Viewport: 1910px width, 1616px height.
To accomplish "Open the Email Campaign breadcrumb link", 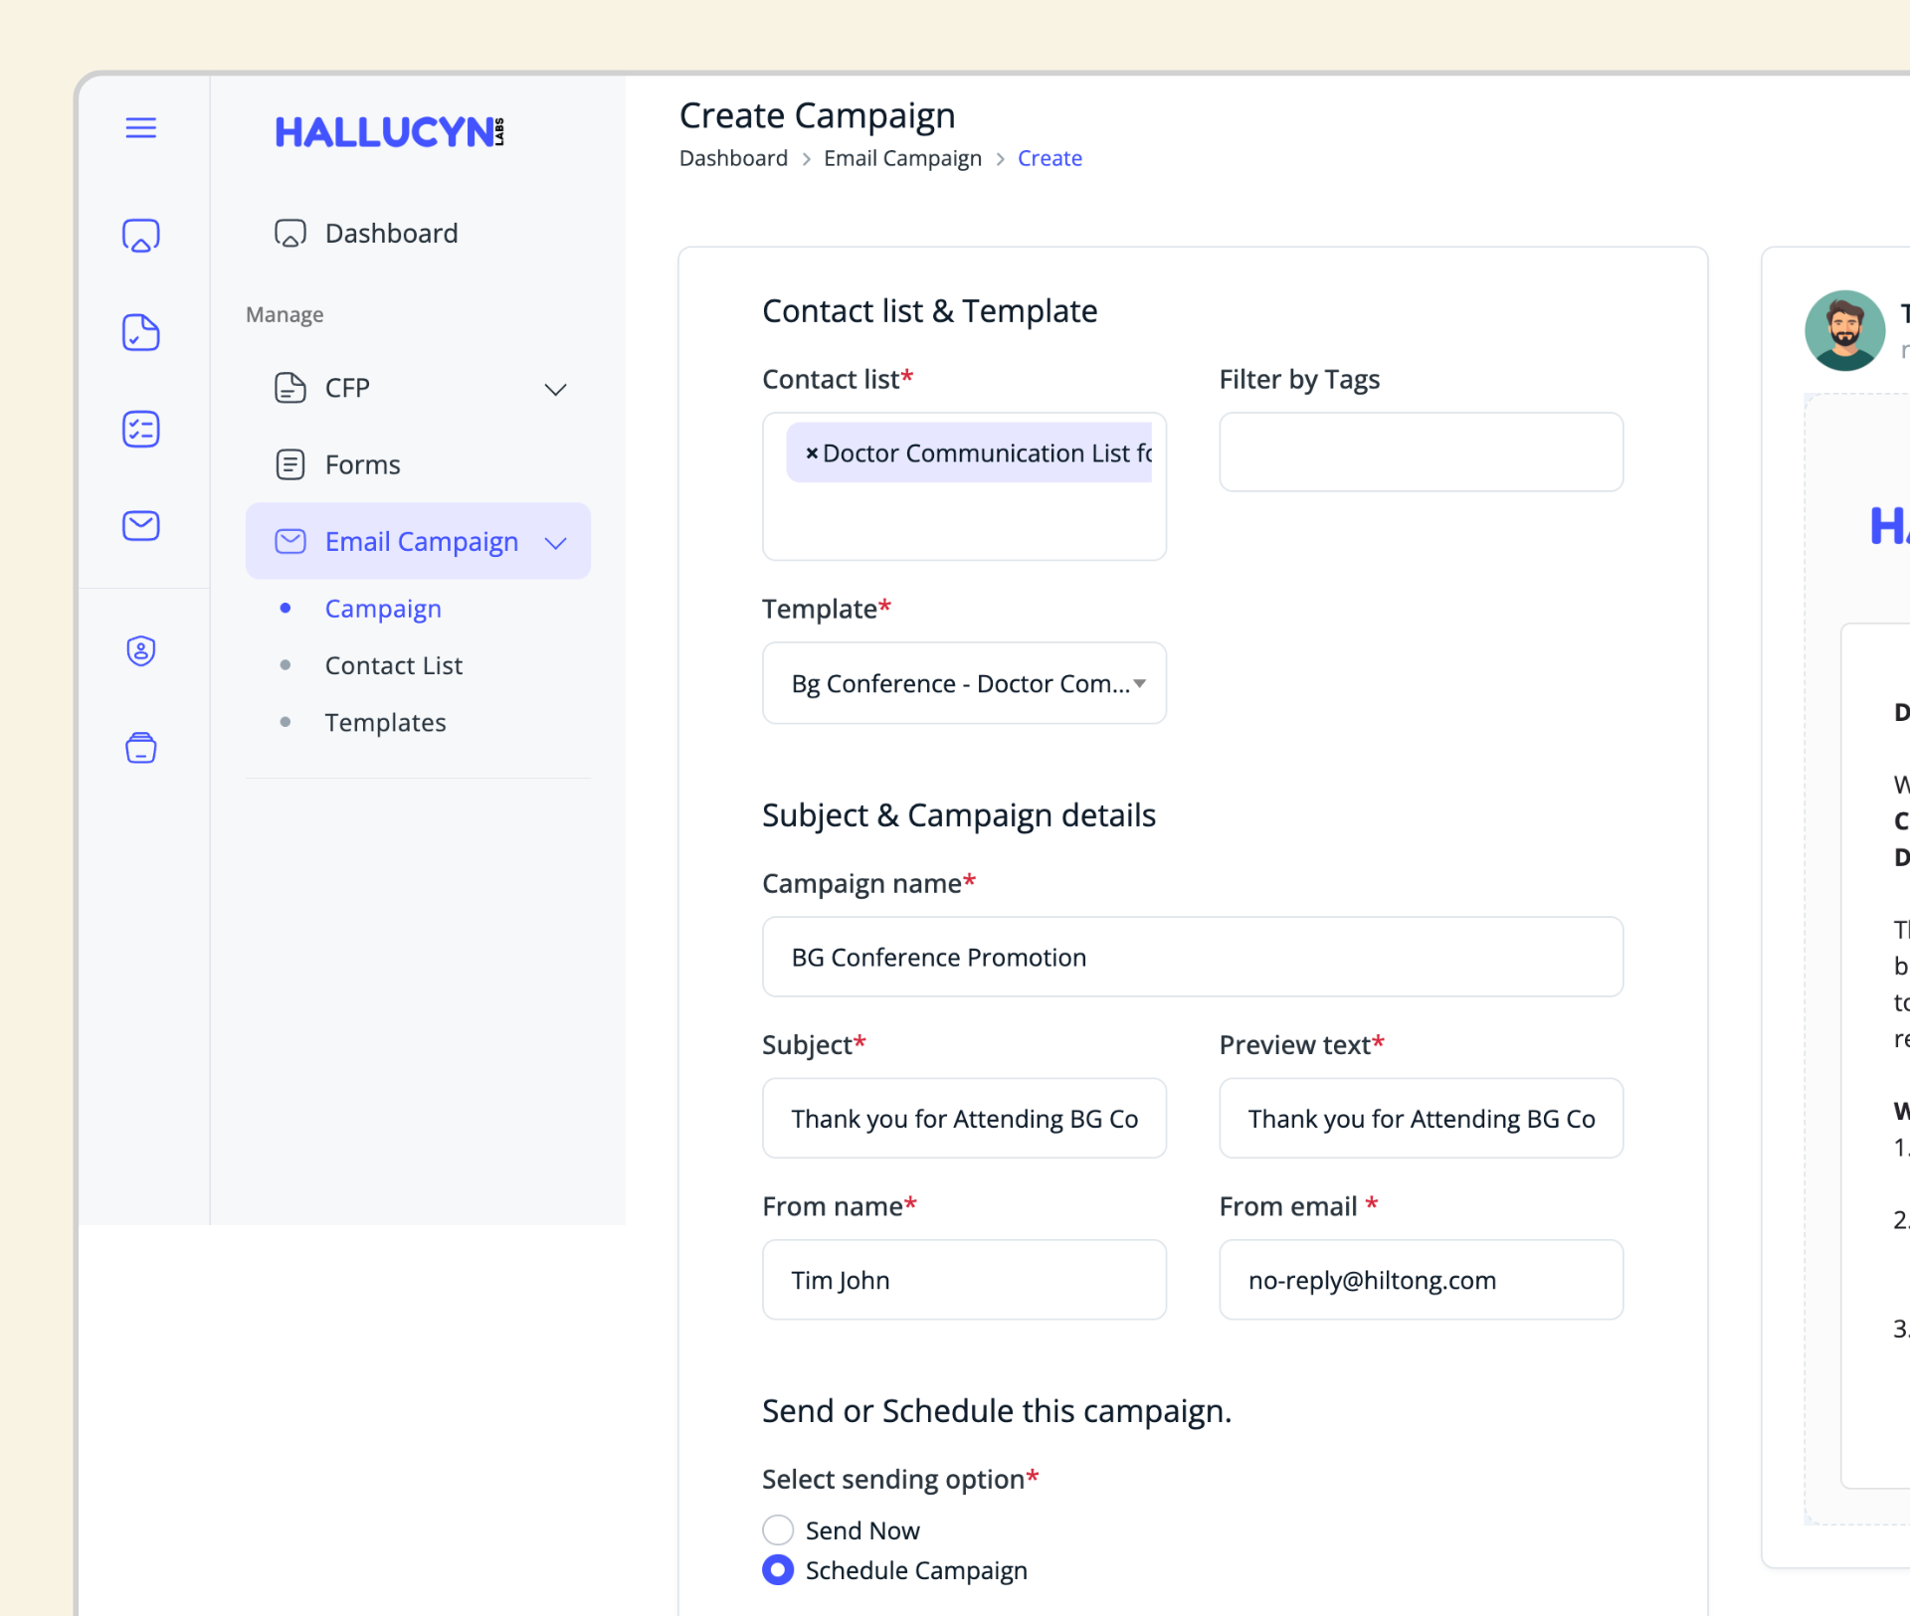I will point(901,158).
